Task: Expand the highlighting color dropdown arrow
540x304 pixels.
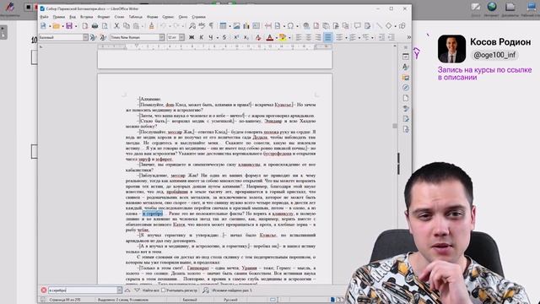Action: pyautogui.click(x=289, y=37)
